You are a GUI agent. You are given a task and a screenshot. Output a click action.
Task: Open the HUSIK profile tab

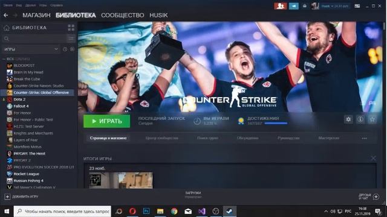(x=158, y=15)
